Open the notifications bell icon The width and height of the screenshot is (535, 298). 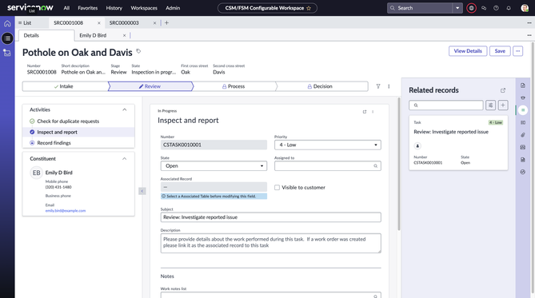[x=509, y=8]
